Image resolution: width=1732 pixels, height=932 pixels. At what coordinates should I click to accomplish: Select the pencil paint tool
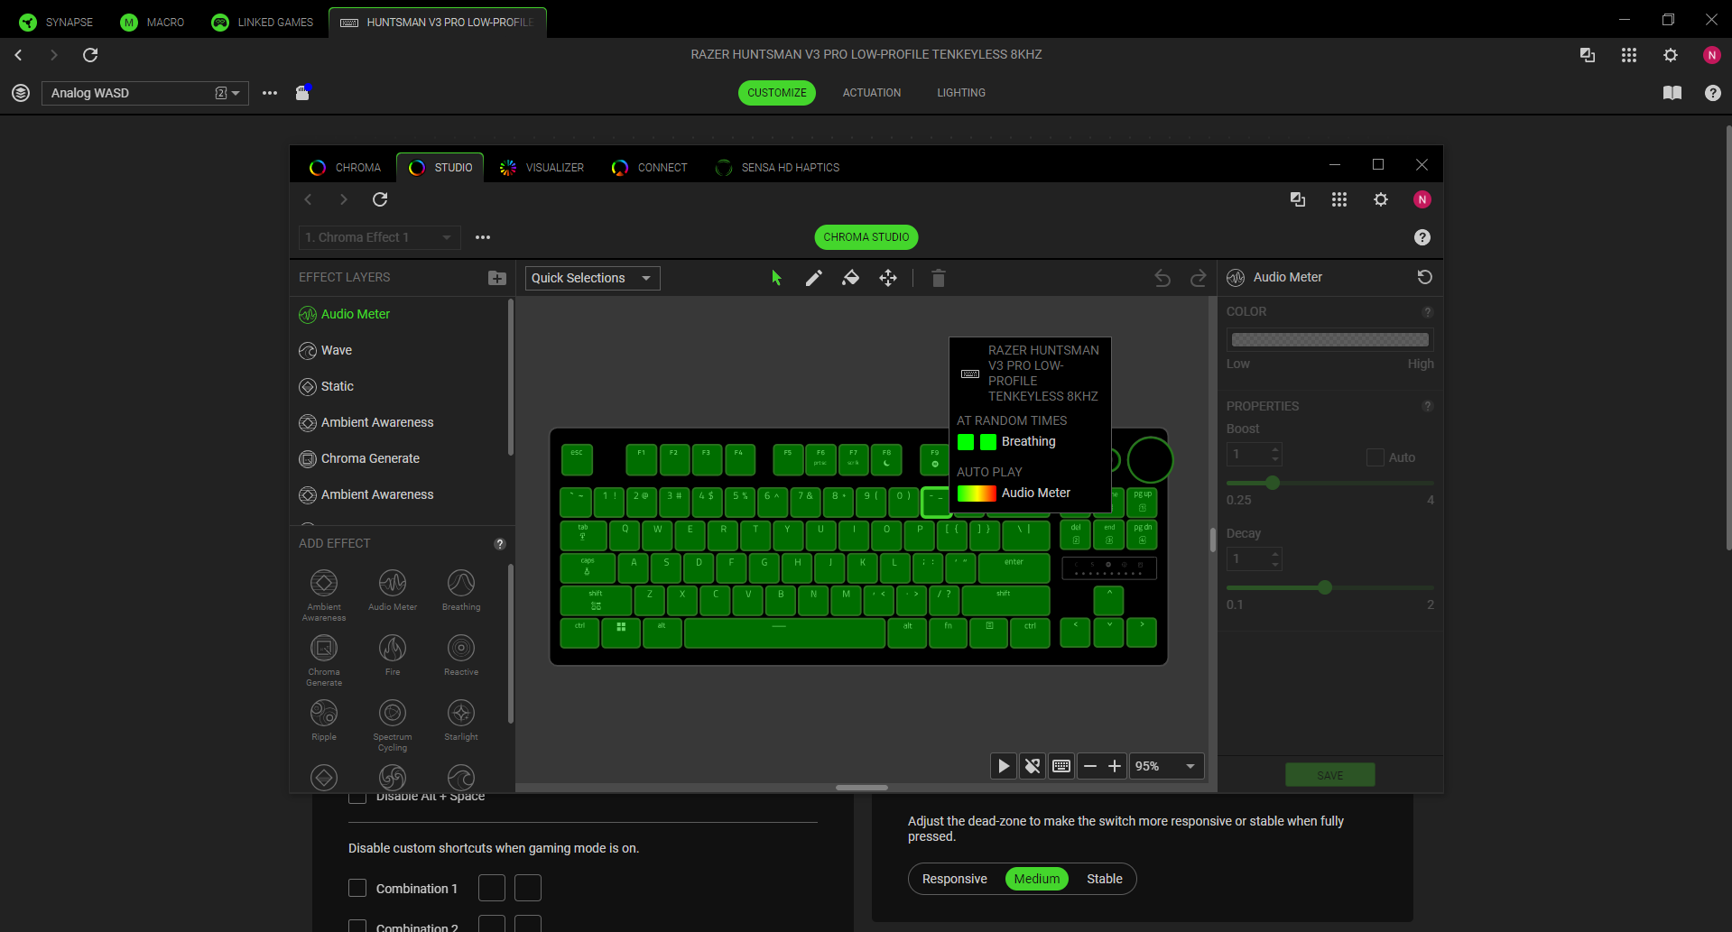pos(814,278)
